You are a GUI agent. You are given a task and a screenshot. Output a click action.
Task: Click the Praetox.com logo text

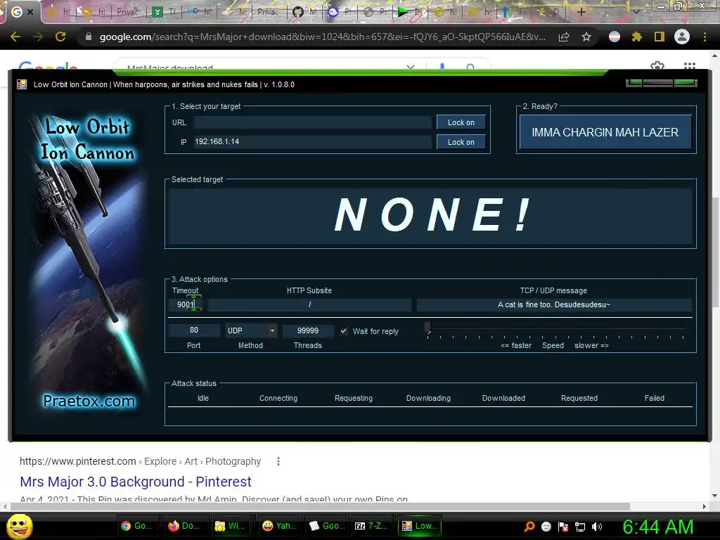(x=89, y=401)
